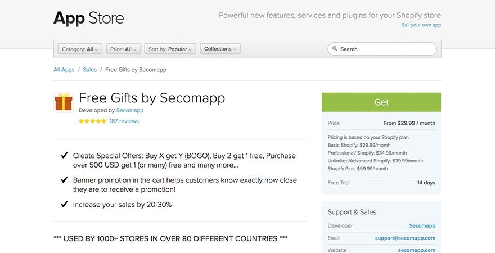Image resolution: width=495 pixels, height=253 pixels.
Task: Click the App Store logo
Action: click(88, 18)
